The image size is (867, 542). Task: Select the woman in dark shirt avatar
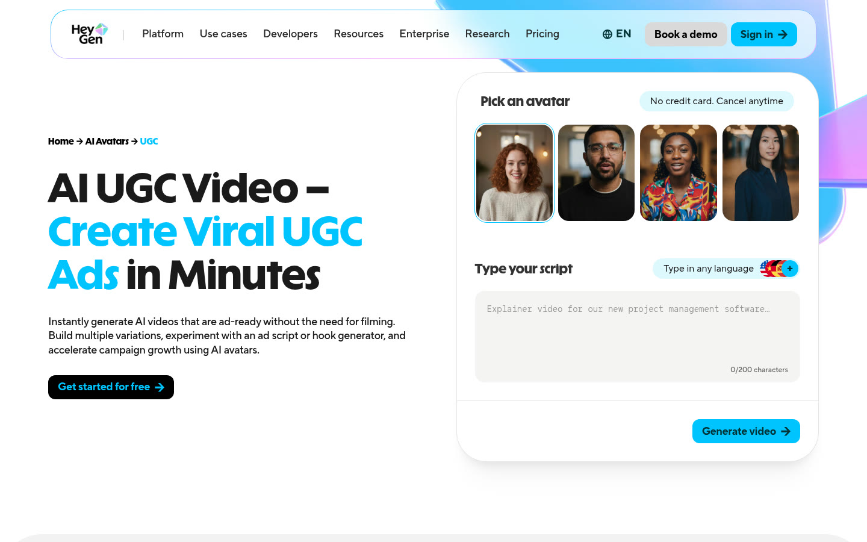(760, 173)
